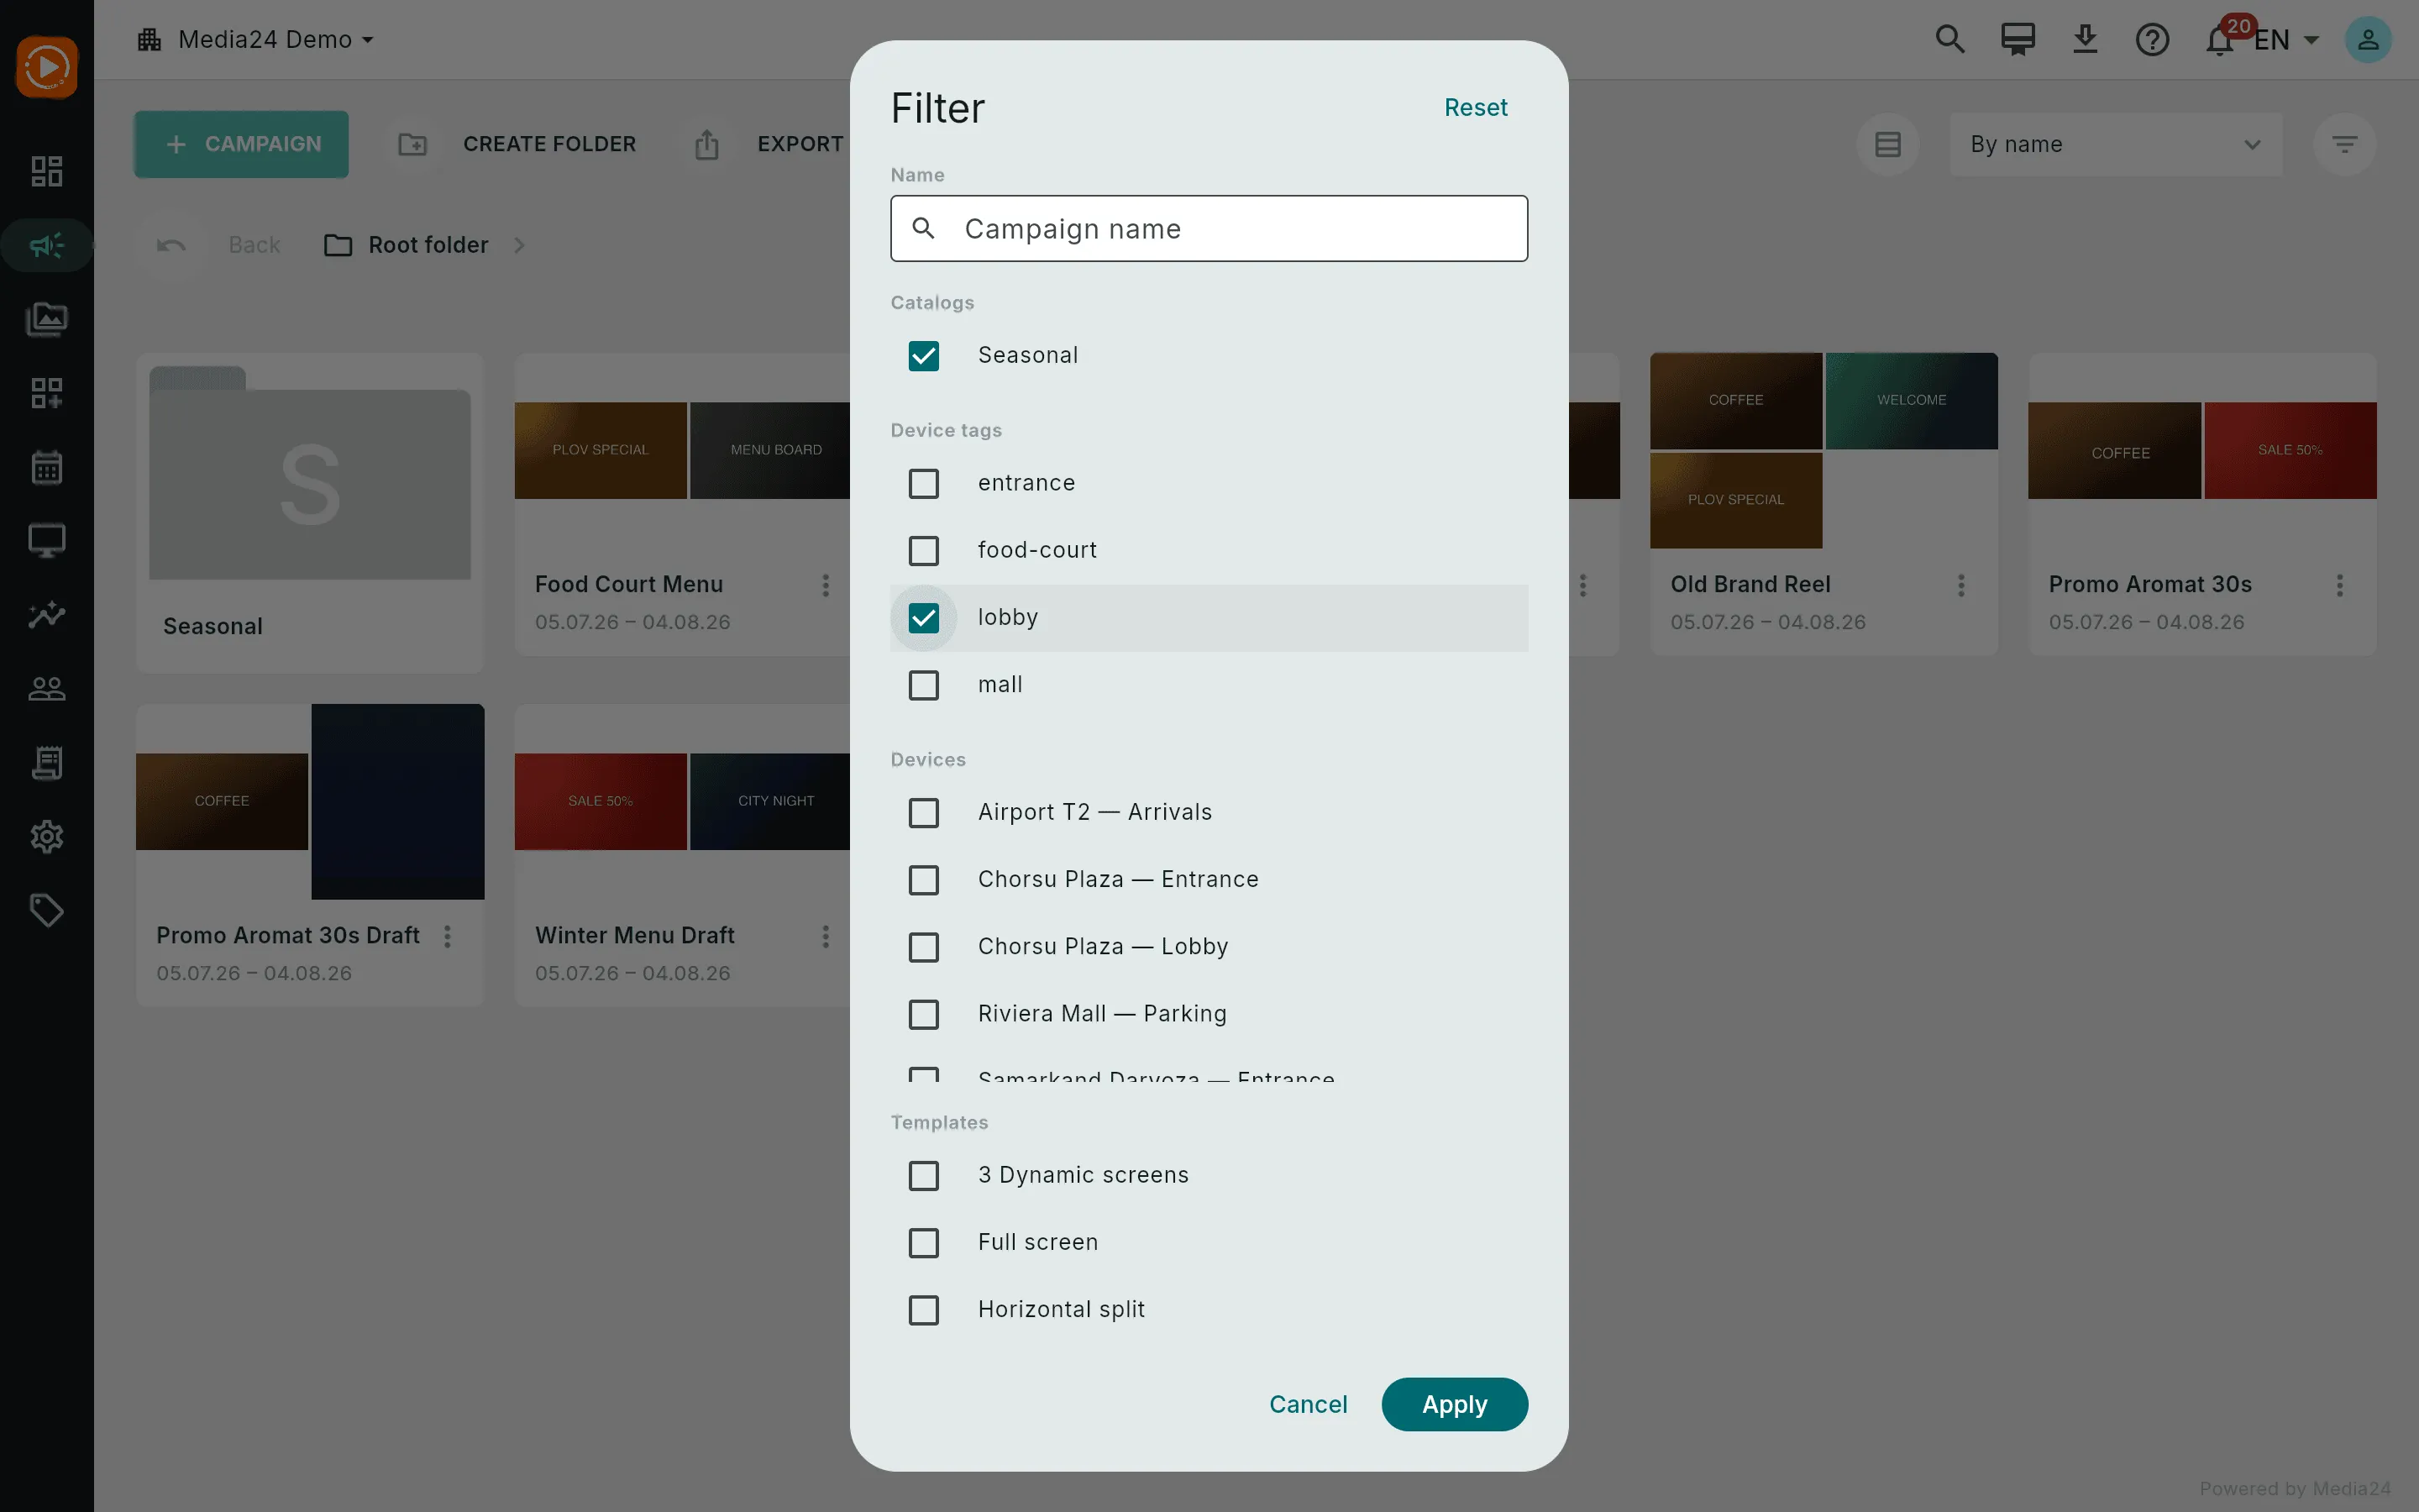This screenshot has width=2419, height=1512.
Task: Open the widgets grid-plus sidebar icon
Action: click(47, 393)
